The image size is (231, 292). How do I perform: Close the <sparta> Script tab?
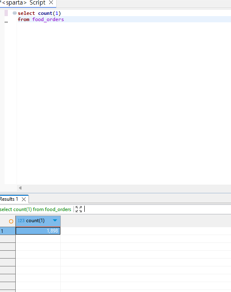click(x=51, y=2)
